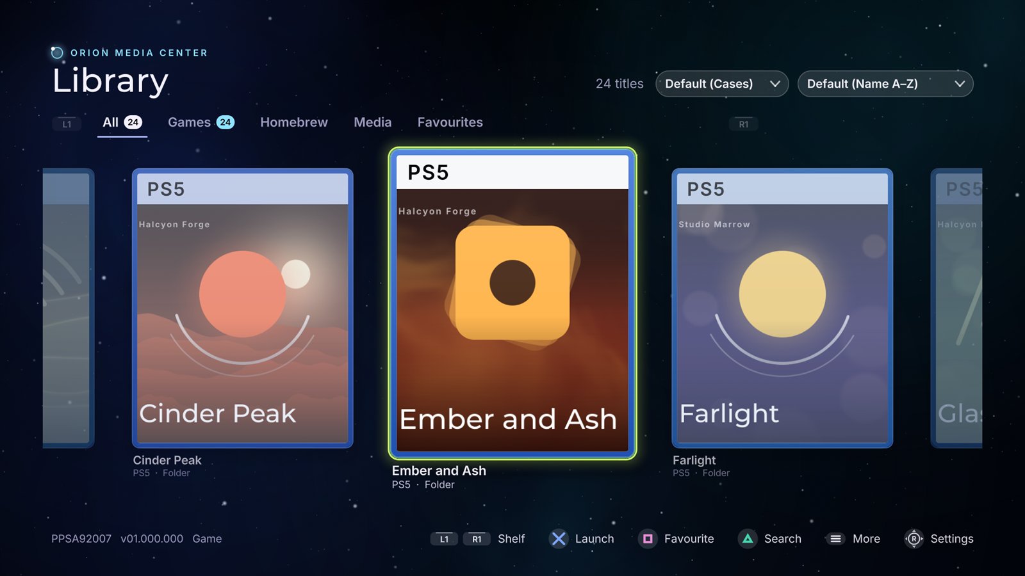Click the Favourite label in footer
This screenshot has height=576, width=1025.
[x=689, y=539]
